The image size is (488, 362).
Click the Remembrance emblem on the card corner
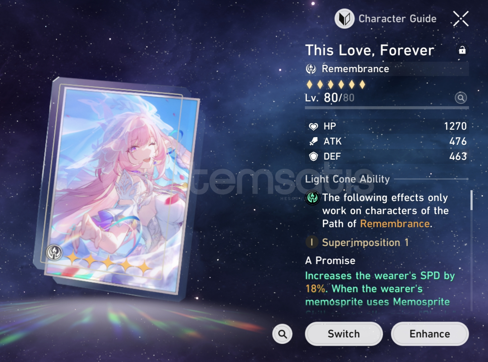tap(54, 252)
